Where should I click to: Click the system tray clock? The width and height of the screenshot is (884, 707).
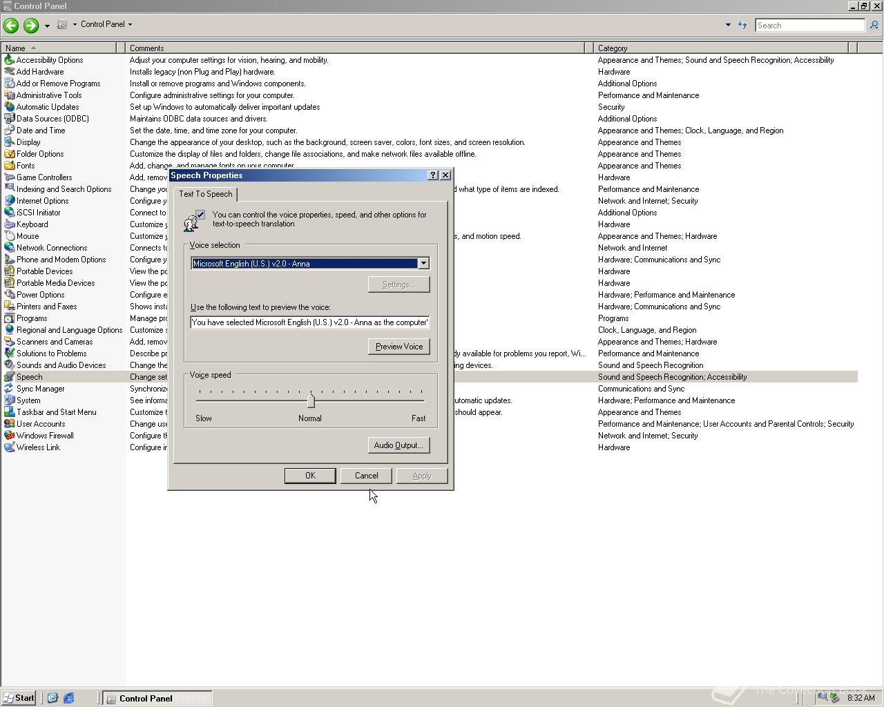click(x=861, y=698)
